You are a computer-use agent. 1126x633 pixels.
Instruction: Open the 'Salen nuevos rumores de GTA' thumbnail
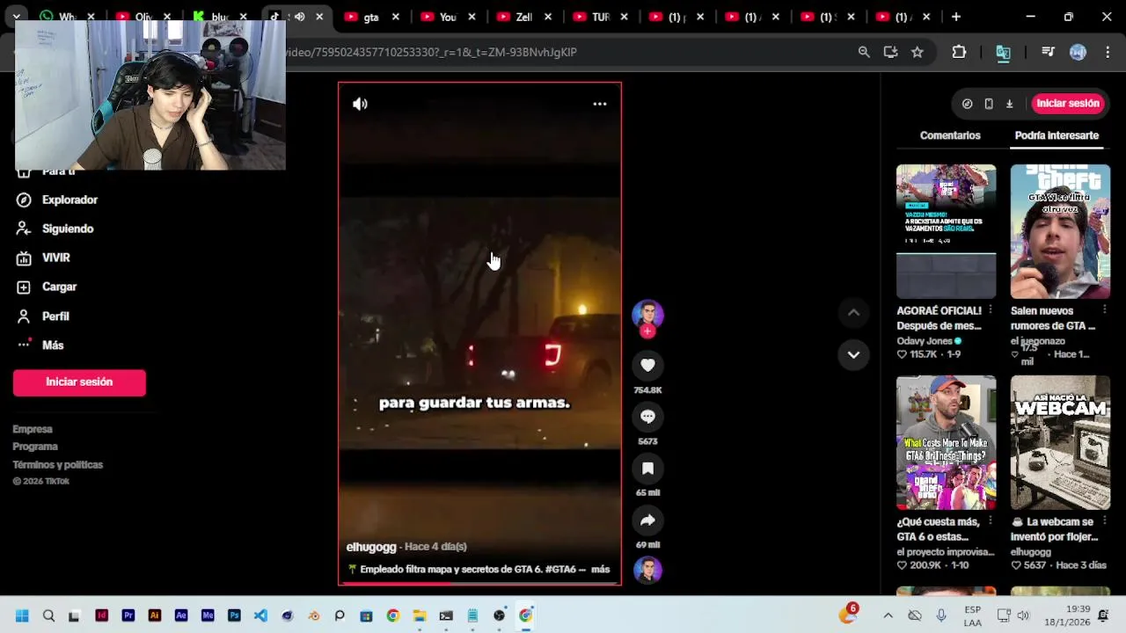click(1060, 231)
